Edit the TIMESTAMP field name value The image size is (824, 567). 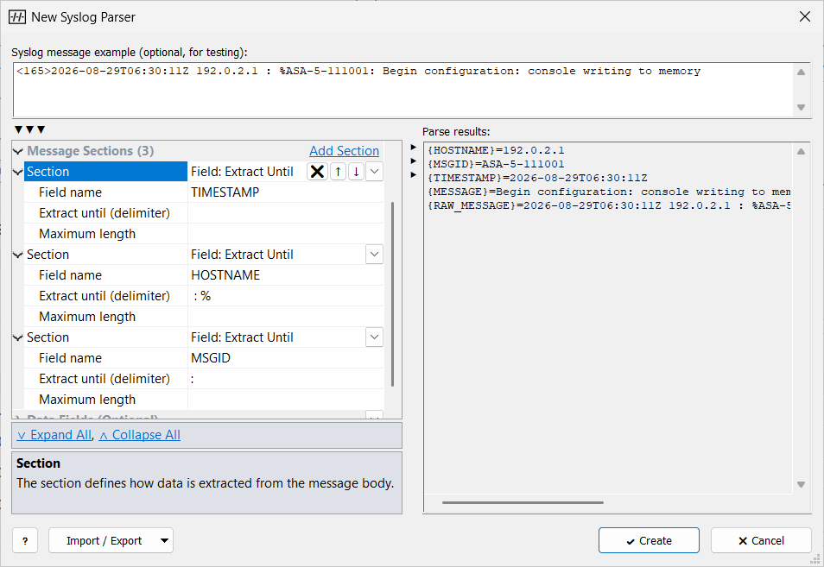tap(285, 192)
